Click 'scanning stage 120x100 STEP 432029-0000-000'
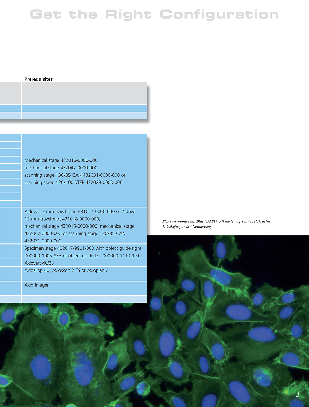This screenshot has width=309, height=407. pyautogui.click(x=73, y=183)
